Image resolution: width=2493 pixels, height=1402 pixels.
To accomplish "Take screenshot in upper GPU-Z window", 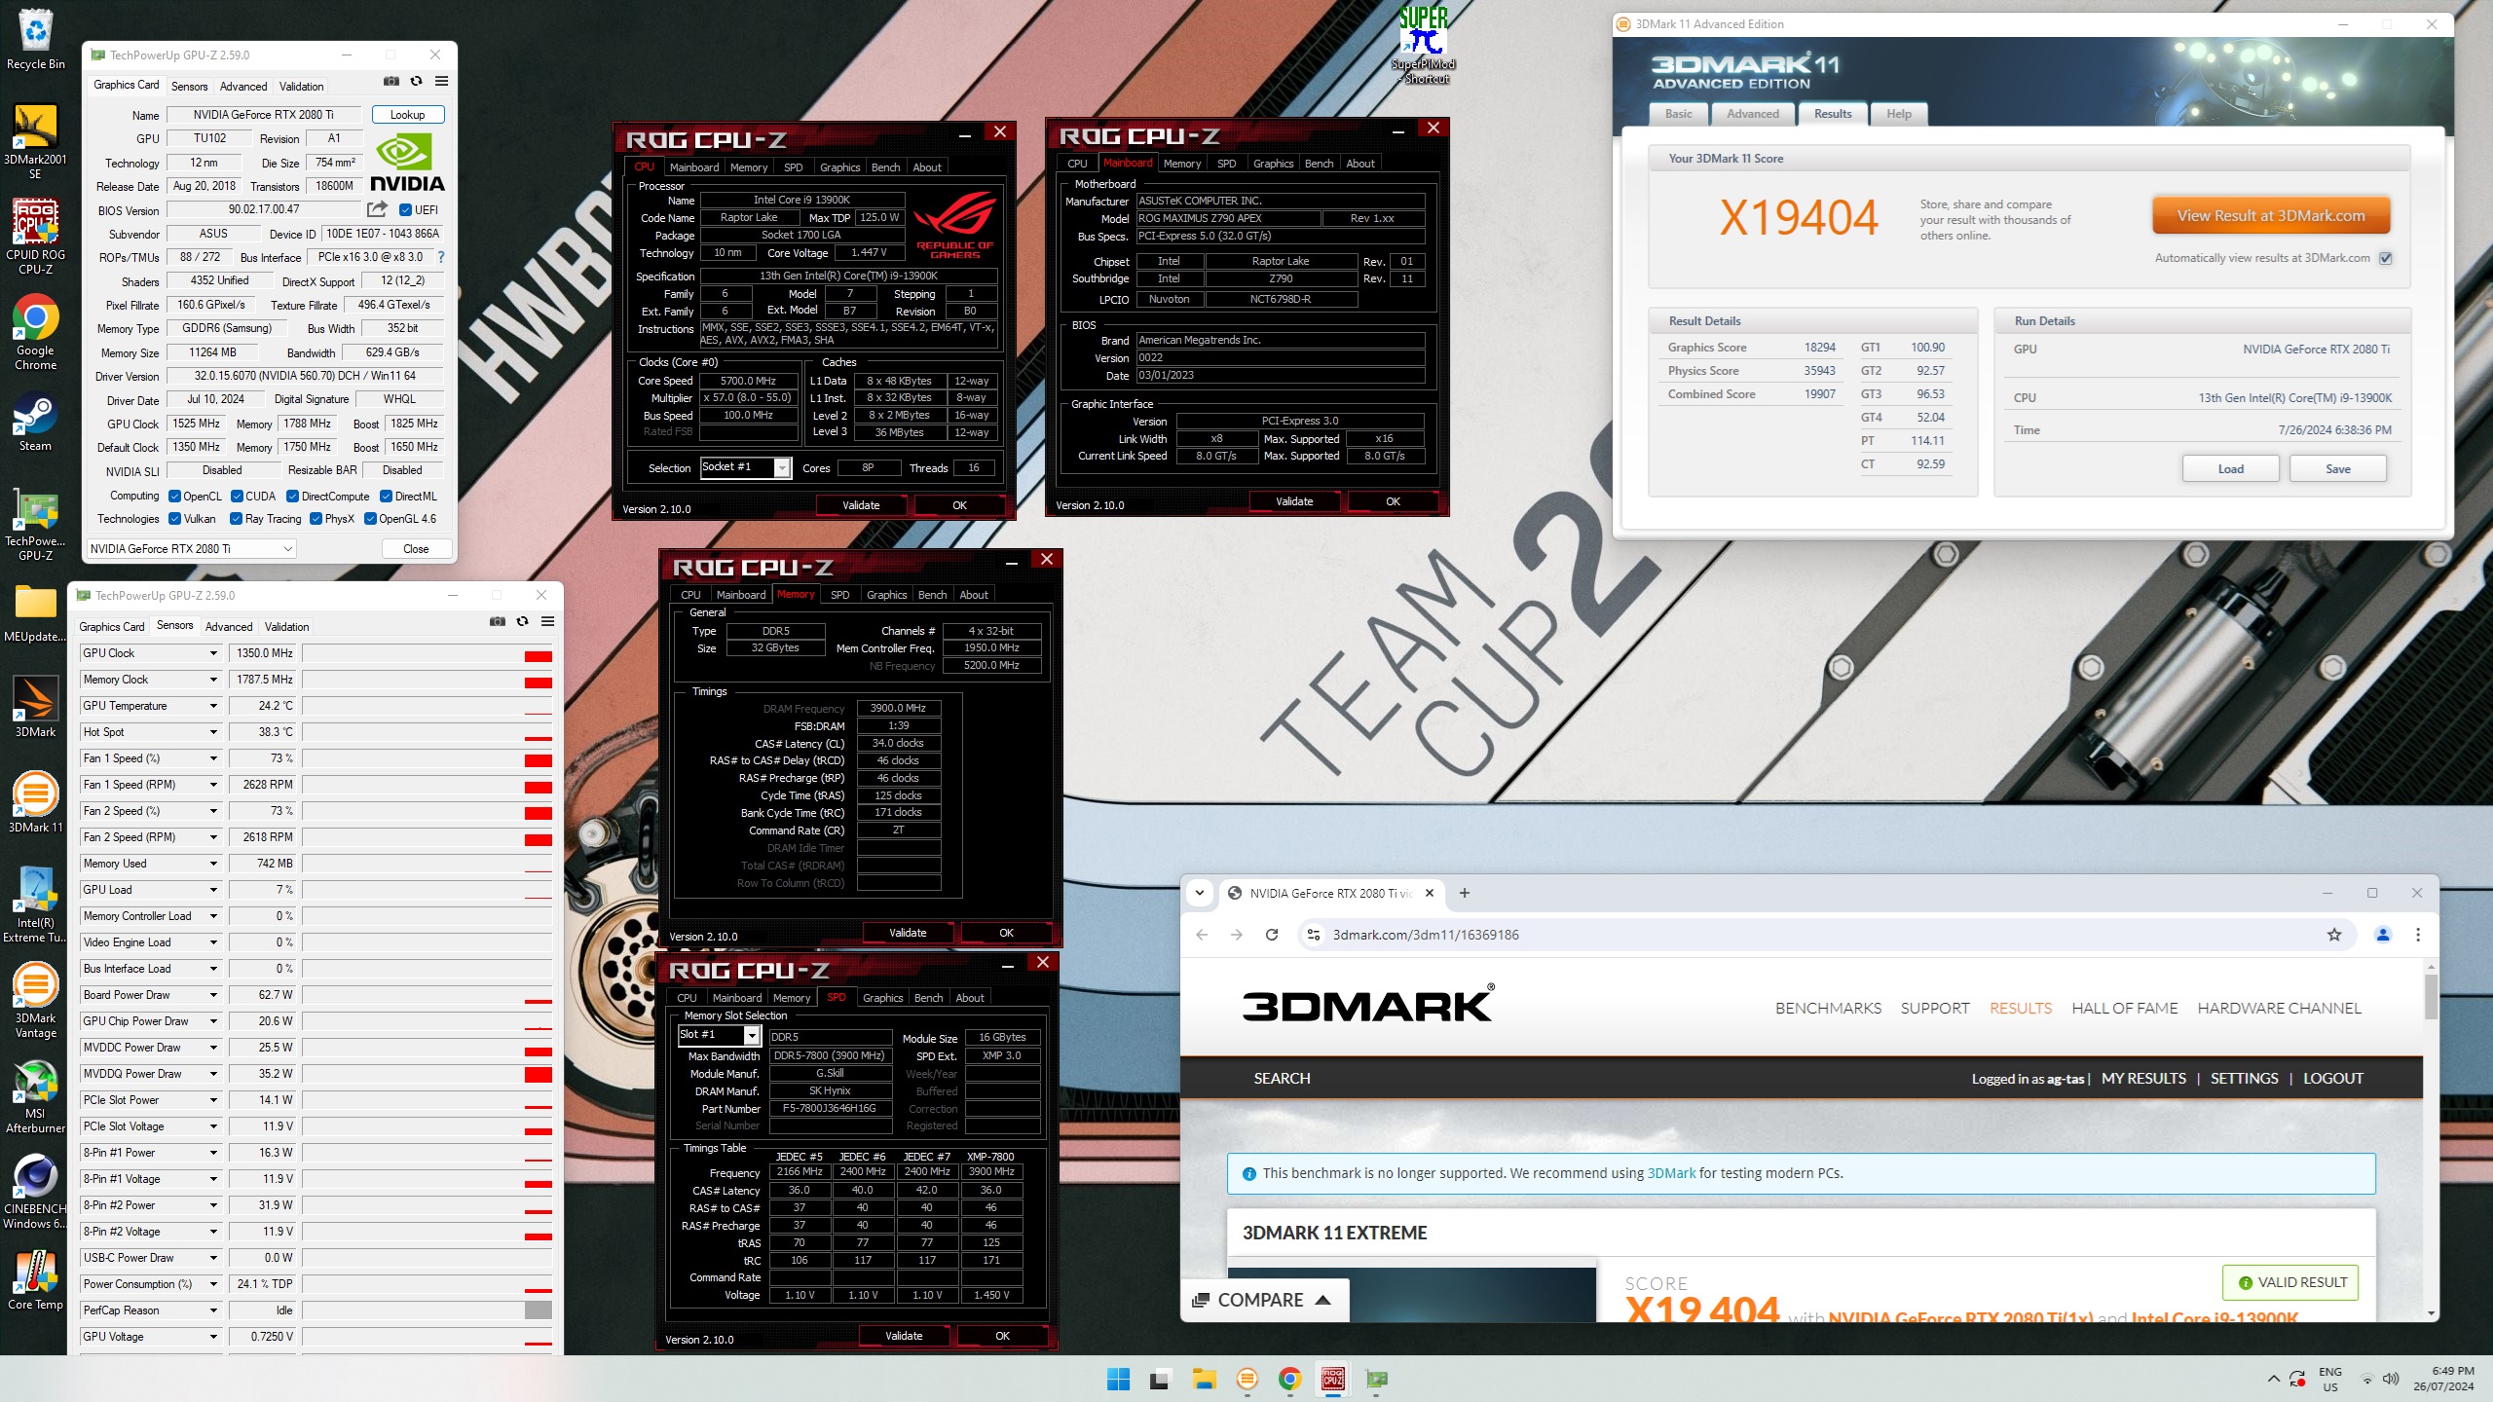I will point(391,81).
